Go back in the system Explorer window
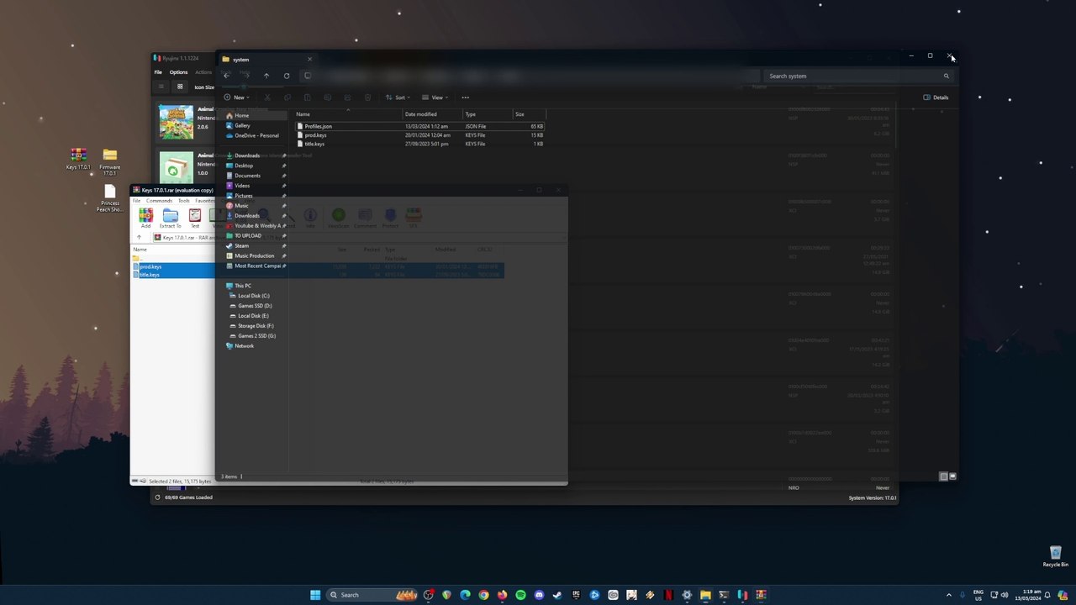 (226, 76)
